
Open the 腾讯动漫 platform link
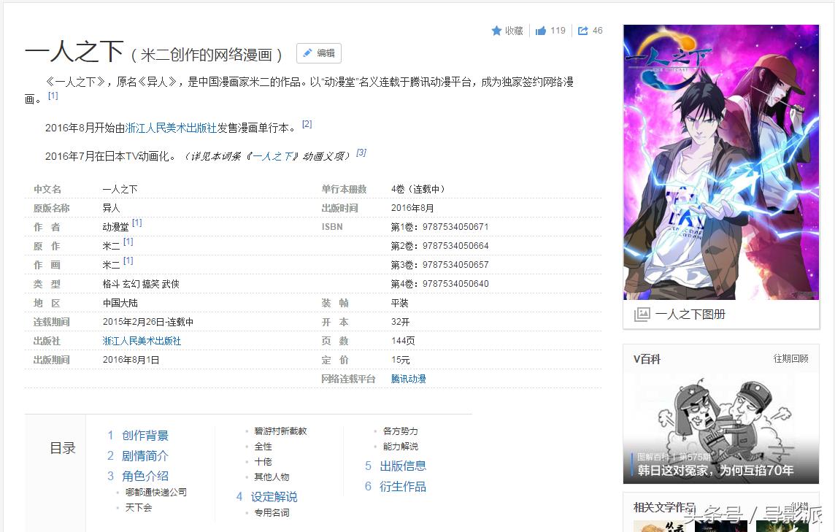(x=407, y=379)
